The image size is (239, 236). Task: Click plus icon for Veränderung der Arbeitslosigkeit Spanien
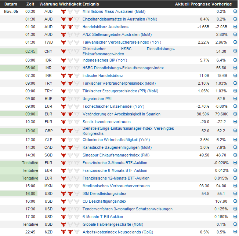(x=235, y=114)
